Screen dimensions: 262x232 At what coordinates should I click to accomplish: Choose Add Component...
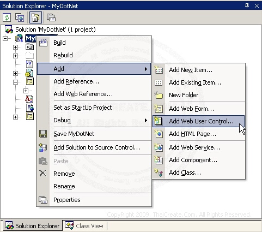click(x=199, y=160)
